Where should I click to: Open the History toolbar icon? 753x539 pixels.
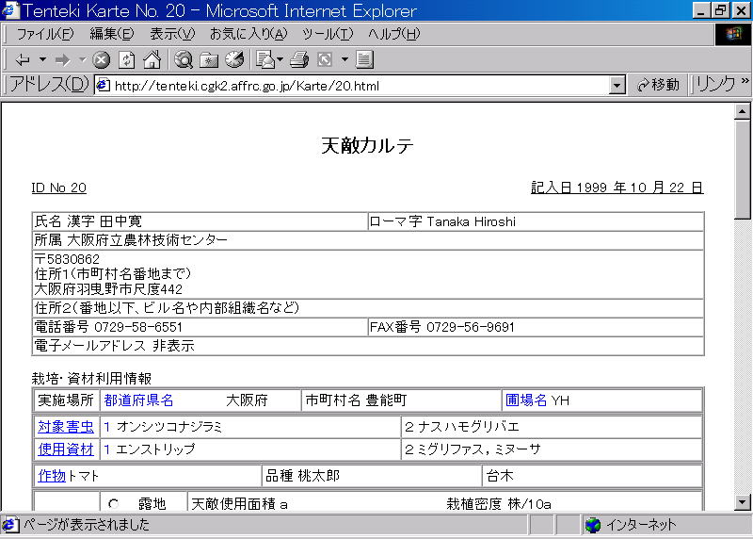point(234,59)
